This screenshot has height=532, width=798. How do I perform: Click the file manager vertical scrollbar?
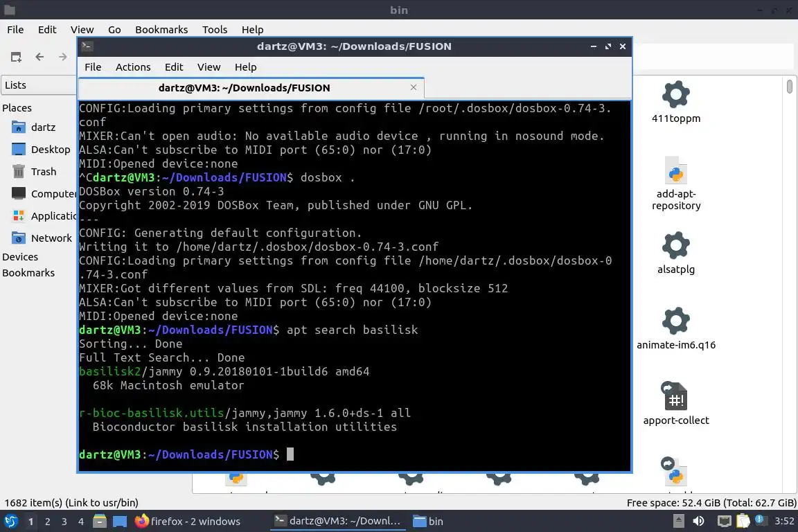790,87
